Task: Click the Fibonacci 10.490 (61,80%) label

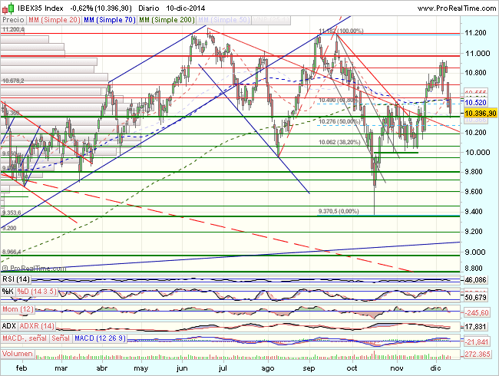Action: (x=339, y=101)
